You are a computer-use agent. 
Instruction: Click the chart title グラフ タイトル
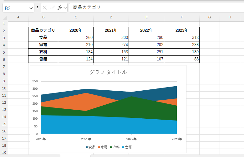pos(108,72)
